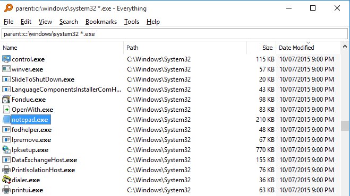Maximize the Everything window
The height and width of the screenshot is (196, 350).
coord(313,8)
